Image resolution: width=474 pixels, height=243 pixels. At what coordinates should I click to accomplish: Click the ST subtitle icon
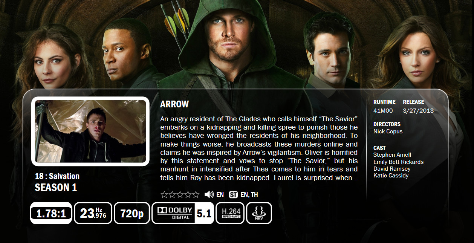point(233,195)
